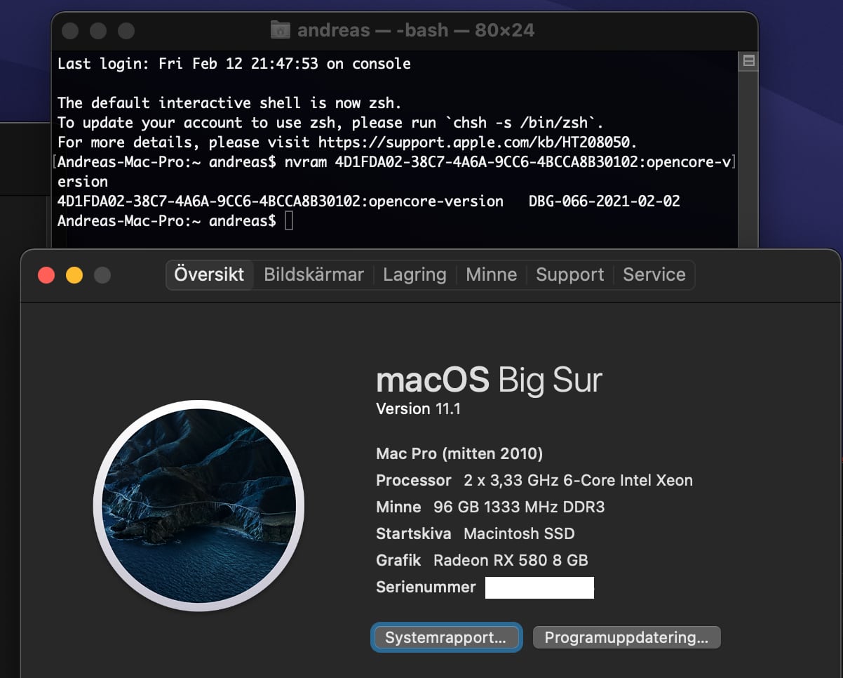
Task: Click the home folder icon in Terminal title
Action: (281, 30)
